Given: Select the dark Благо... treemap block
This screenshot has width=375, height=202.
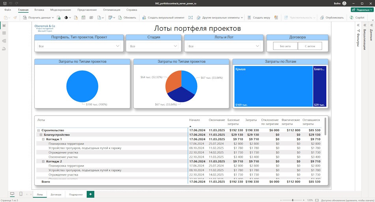Looking at the screenshot, I should pyautogui.click(x=319, y=86).
